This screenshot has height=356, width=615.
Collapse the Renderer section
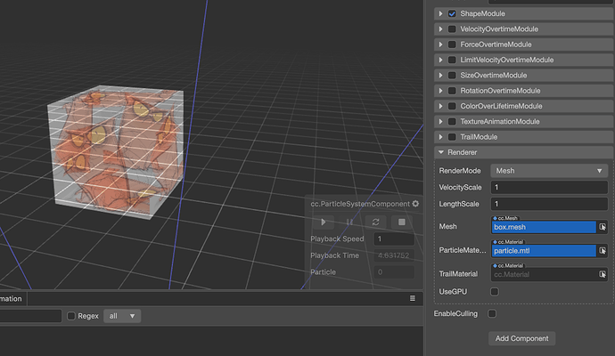(x=441, y=152)
